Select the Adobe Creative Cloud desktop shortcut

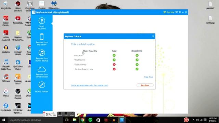click(x=6, y=21)
